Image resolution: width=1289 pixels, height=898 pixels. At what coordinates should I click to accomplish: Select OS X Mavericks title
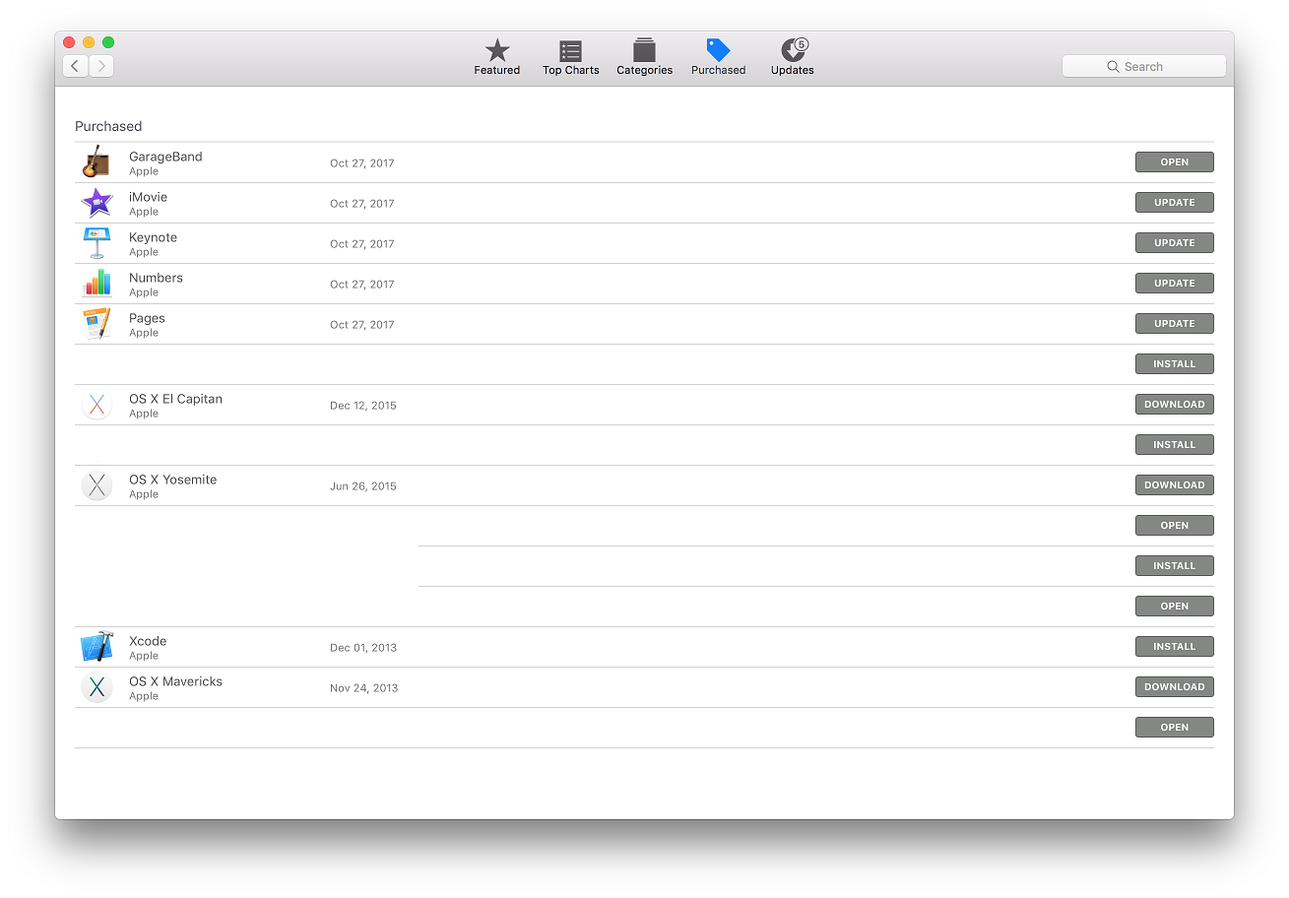[175, 681]
